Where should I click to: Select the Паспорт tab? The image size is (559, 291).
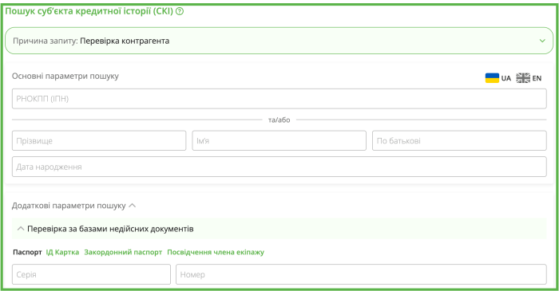pos(27,252)
